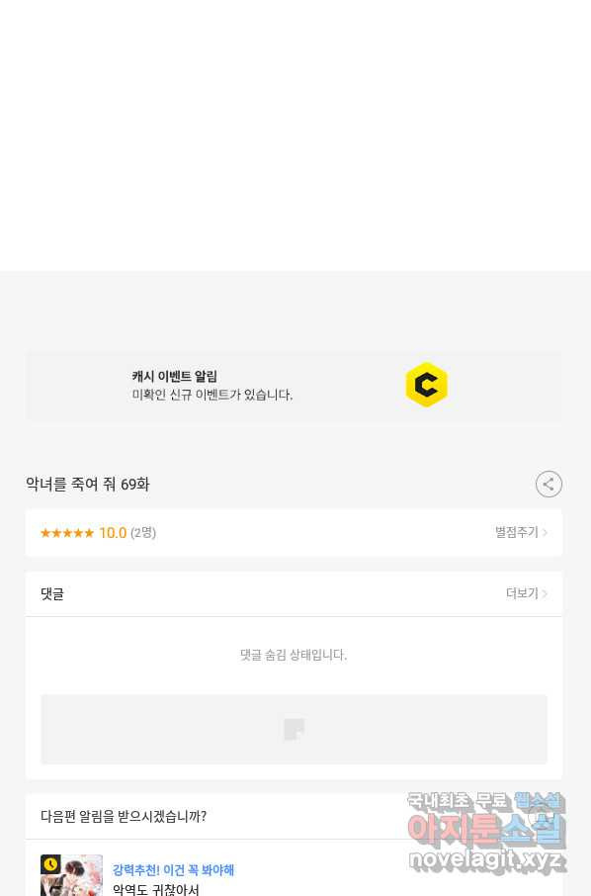Select the 댓글 section header

(x=52, y=593)
